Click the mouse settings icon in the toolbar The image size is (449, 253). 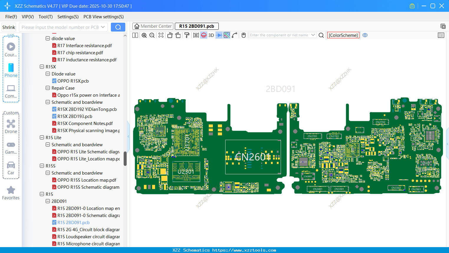(243, 35)
